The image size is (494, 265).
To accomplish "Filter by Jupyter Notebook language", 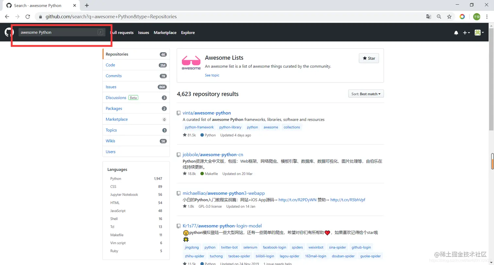I will 136,195.
